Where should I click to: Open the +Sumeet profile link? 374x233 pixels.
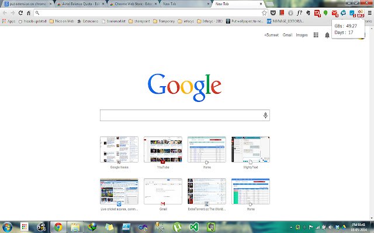click(x=271, y=35)
